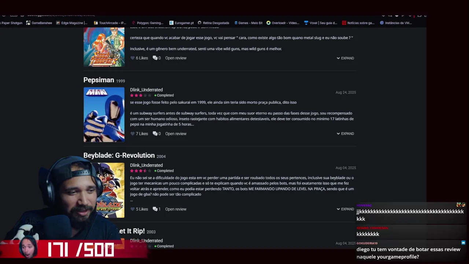Open Dlink_Underrated profile dated Aug 04 bottom review
The width and height of the screenshot is (469, 264).
click(x=146, y=241)
